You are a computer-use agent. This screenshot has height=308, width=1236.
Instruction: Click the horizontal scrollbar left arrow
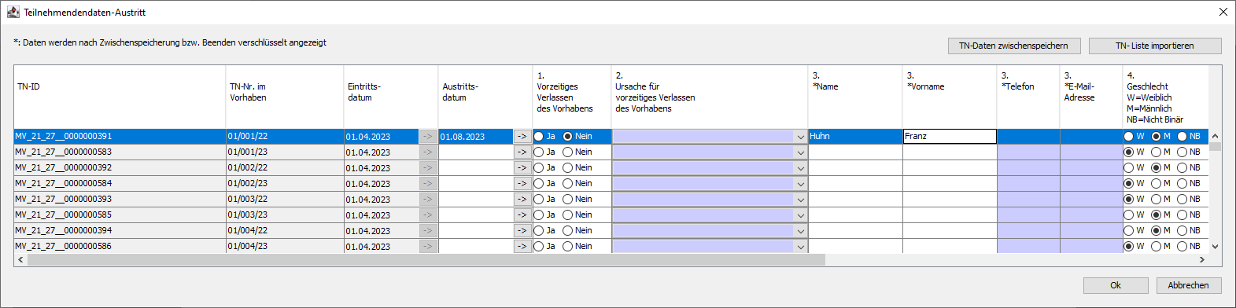tap(20, 259)
